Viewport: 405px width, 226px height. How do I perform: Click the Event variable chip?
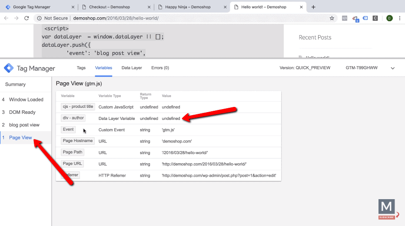(68, 129)
